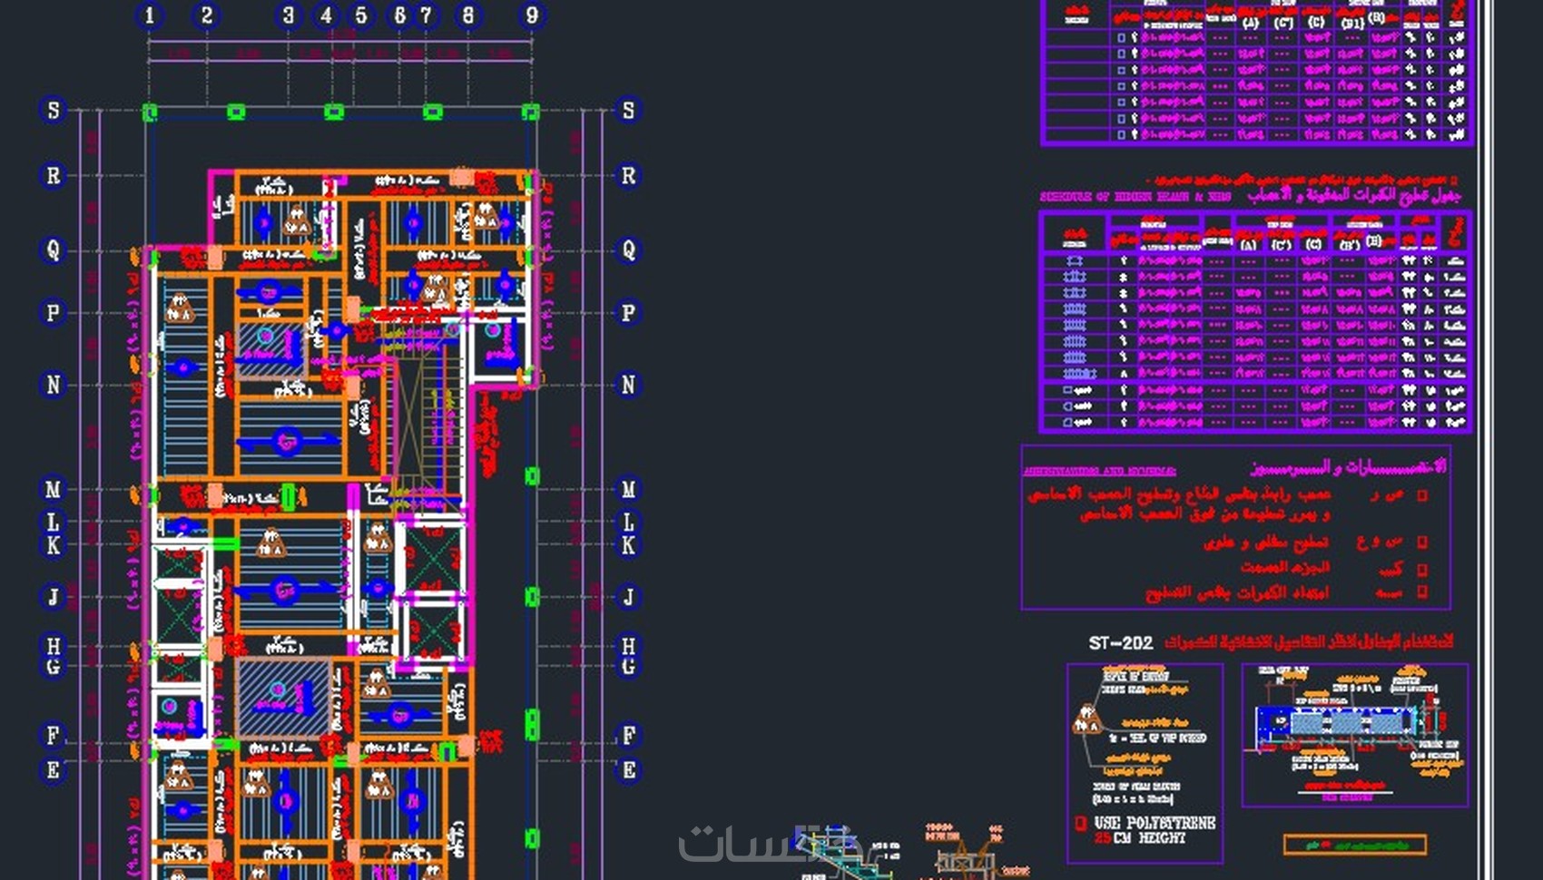Click grid axis bubble number 4
This screenshot has width=1543, height=880.
click(326, 15)
